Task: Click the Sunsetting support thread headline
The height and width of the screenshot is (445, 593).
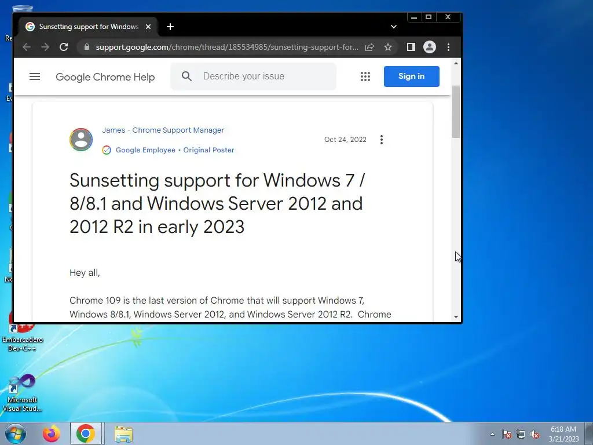Action: click(x=217, y=203)
